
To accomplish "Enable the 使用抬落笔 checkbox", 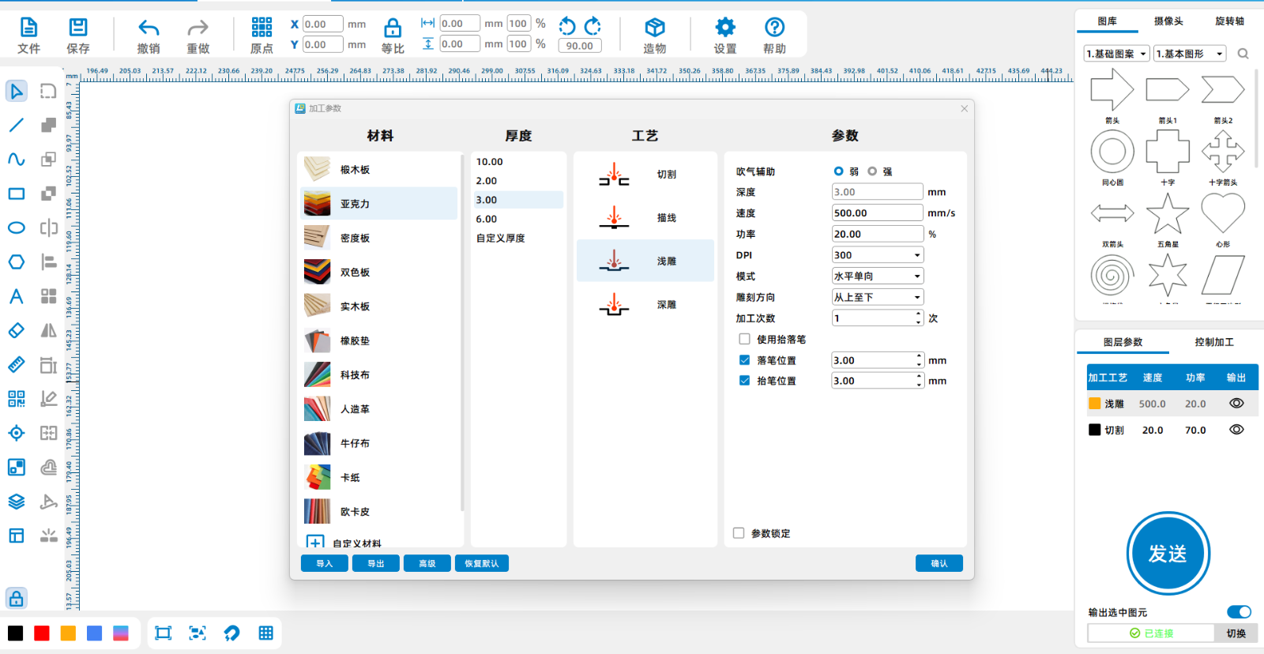I will coord(744,339).
